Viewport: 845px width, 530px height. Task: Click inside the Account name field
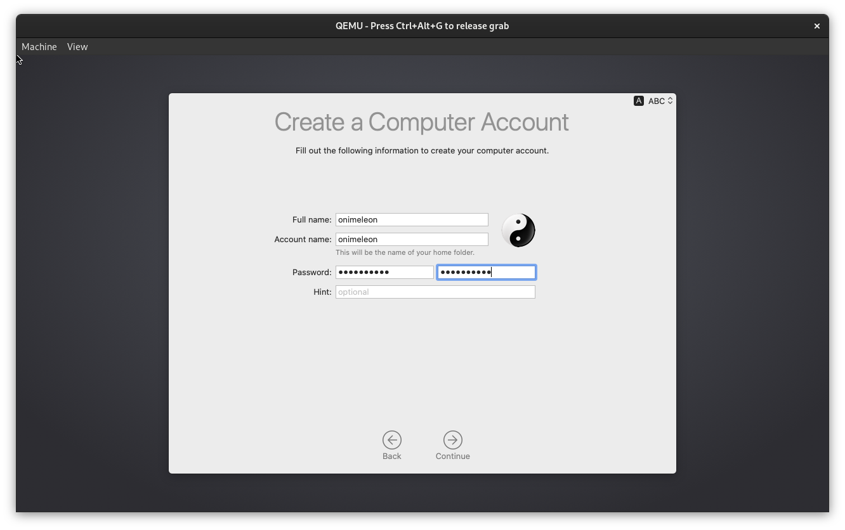412,239
